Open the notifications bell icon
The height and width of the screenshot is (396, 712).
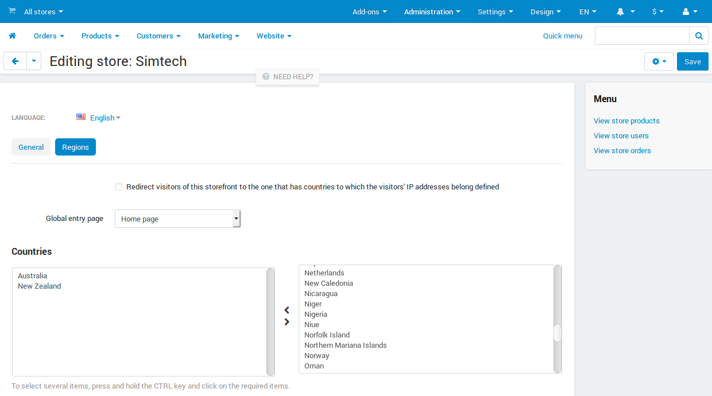click(620, 11)
